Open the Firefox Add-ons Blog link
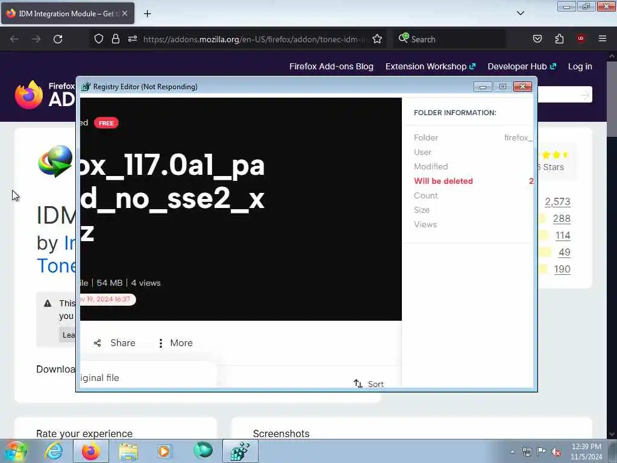 click(331, 66)
